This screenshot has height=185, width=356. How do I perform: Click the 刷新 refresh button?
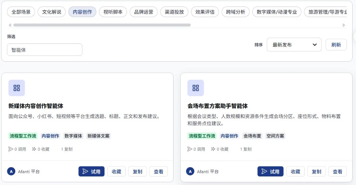[x=336, y=45]
